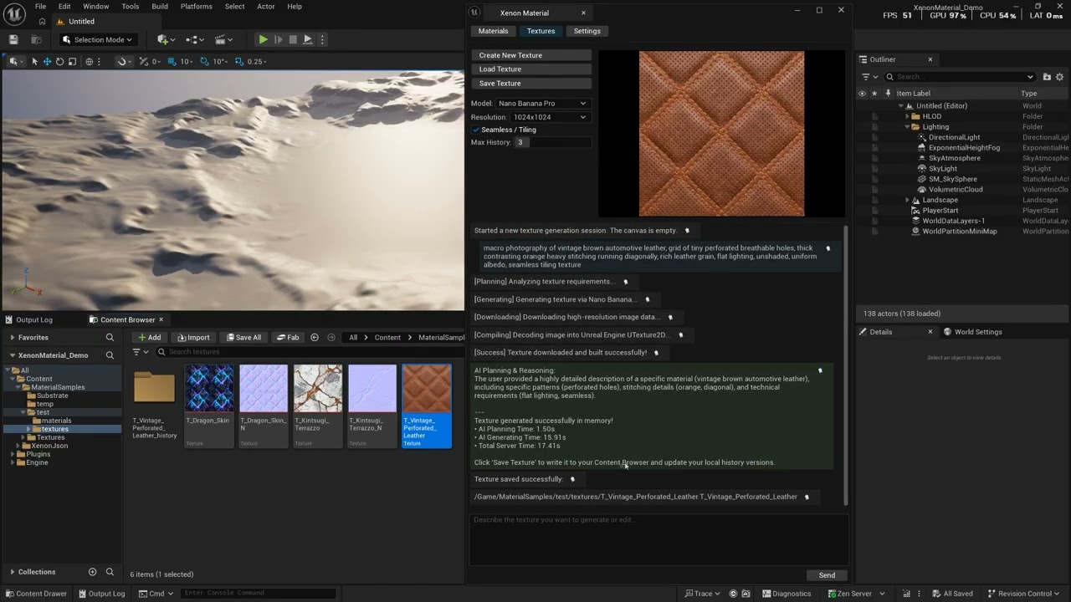Click the Save Texture button
The height and width of the screenshot is (602, 1071).
[x=531, y=84]
